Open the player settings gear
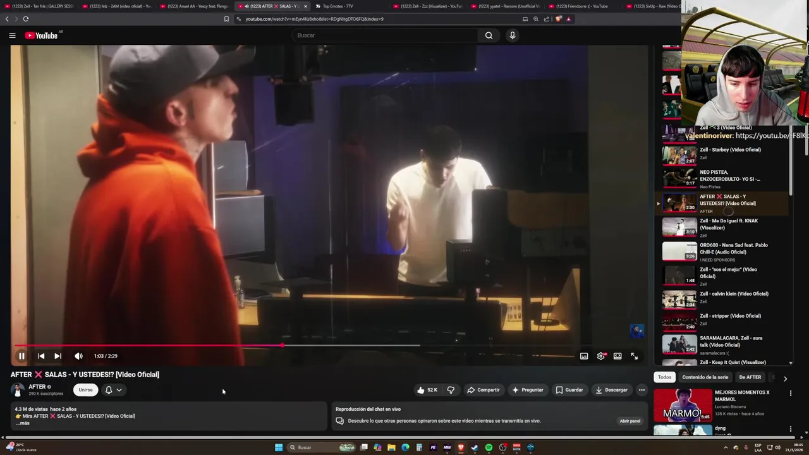 point(601,356)
